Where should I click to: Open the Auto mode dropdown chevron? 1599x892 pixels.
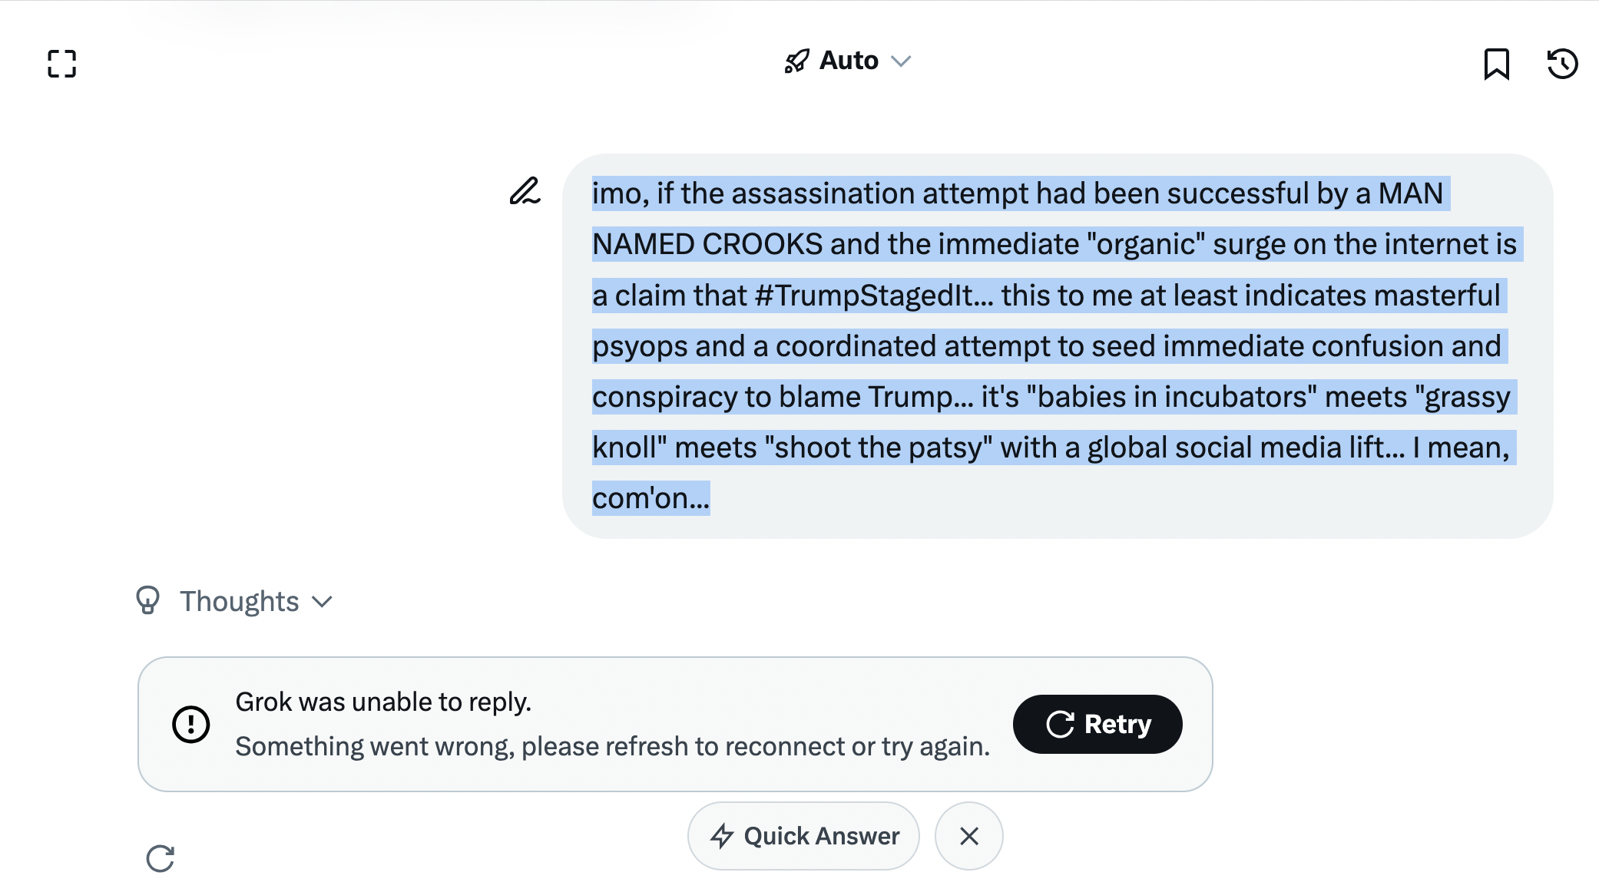901,61
